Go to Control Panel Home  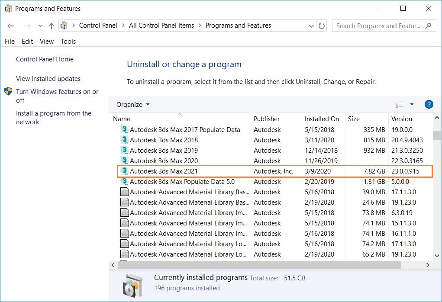45,59
